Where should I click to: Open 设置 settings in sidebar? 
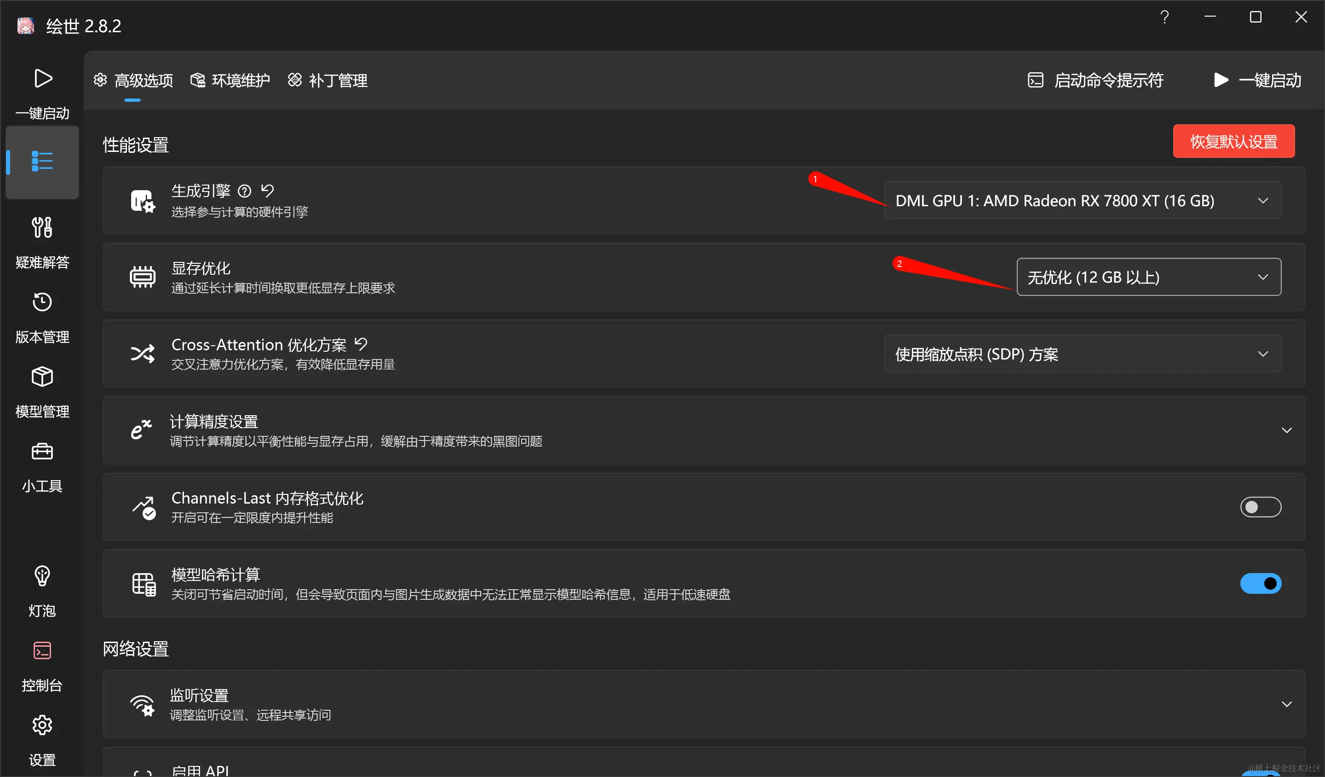tap(42, 741)
